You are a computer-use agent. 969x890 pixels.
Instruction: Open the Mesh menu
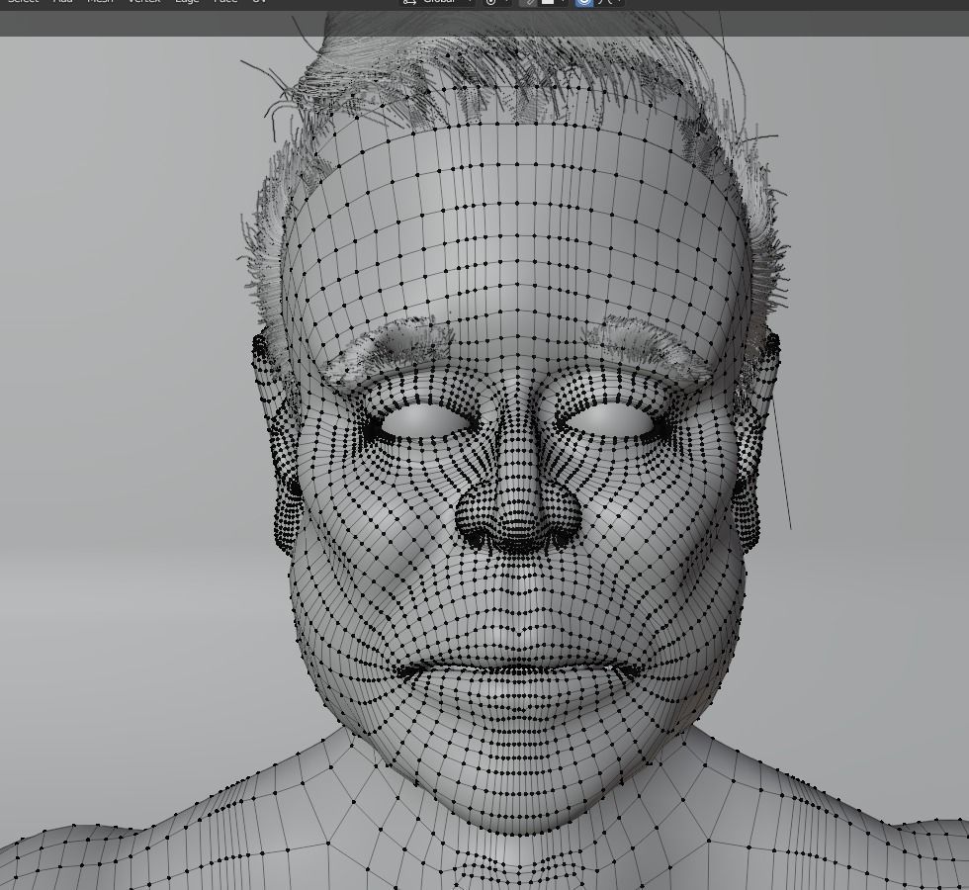point(100,2)
